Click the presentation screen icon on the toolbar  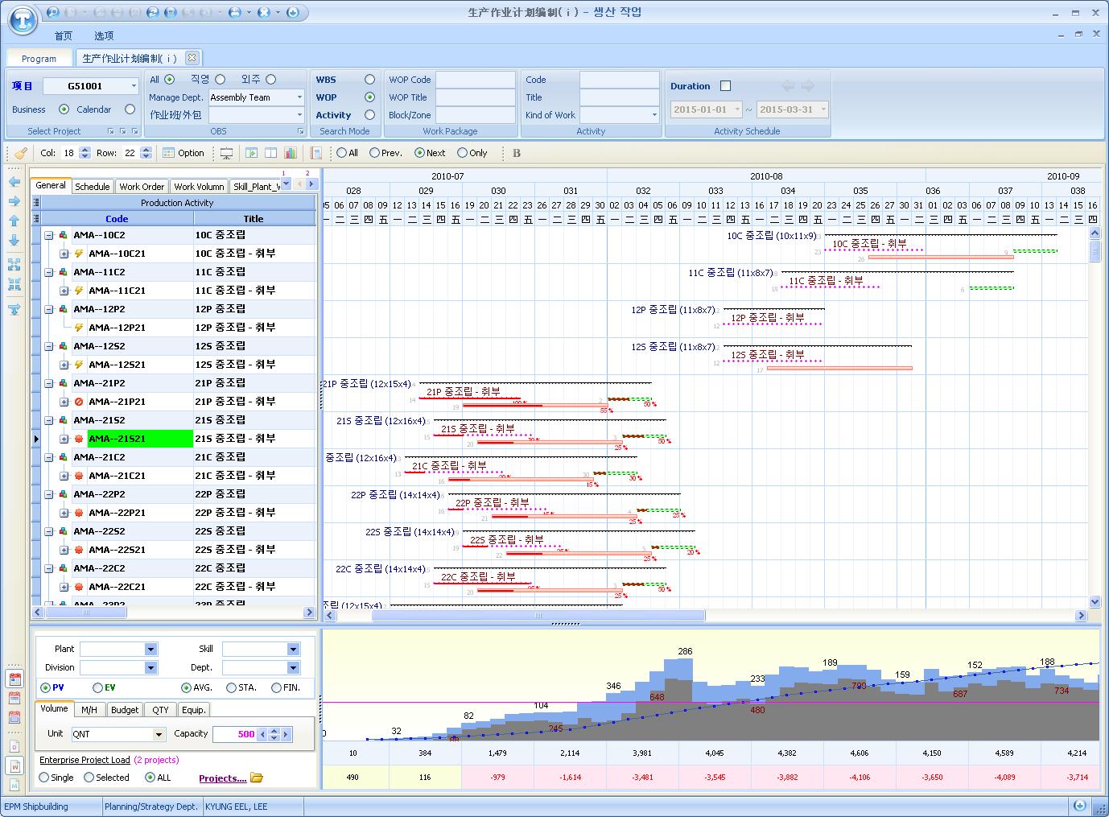226,152
